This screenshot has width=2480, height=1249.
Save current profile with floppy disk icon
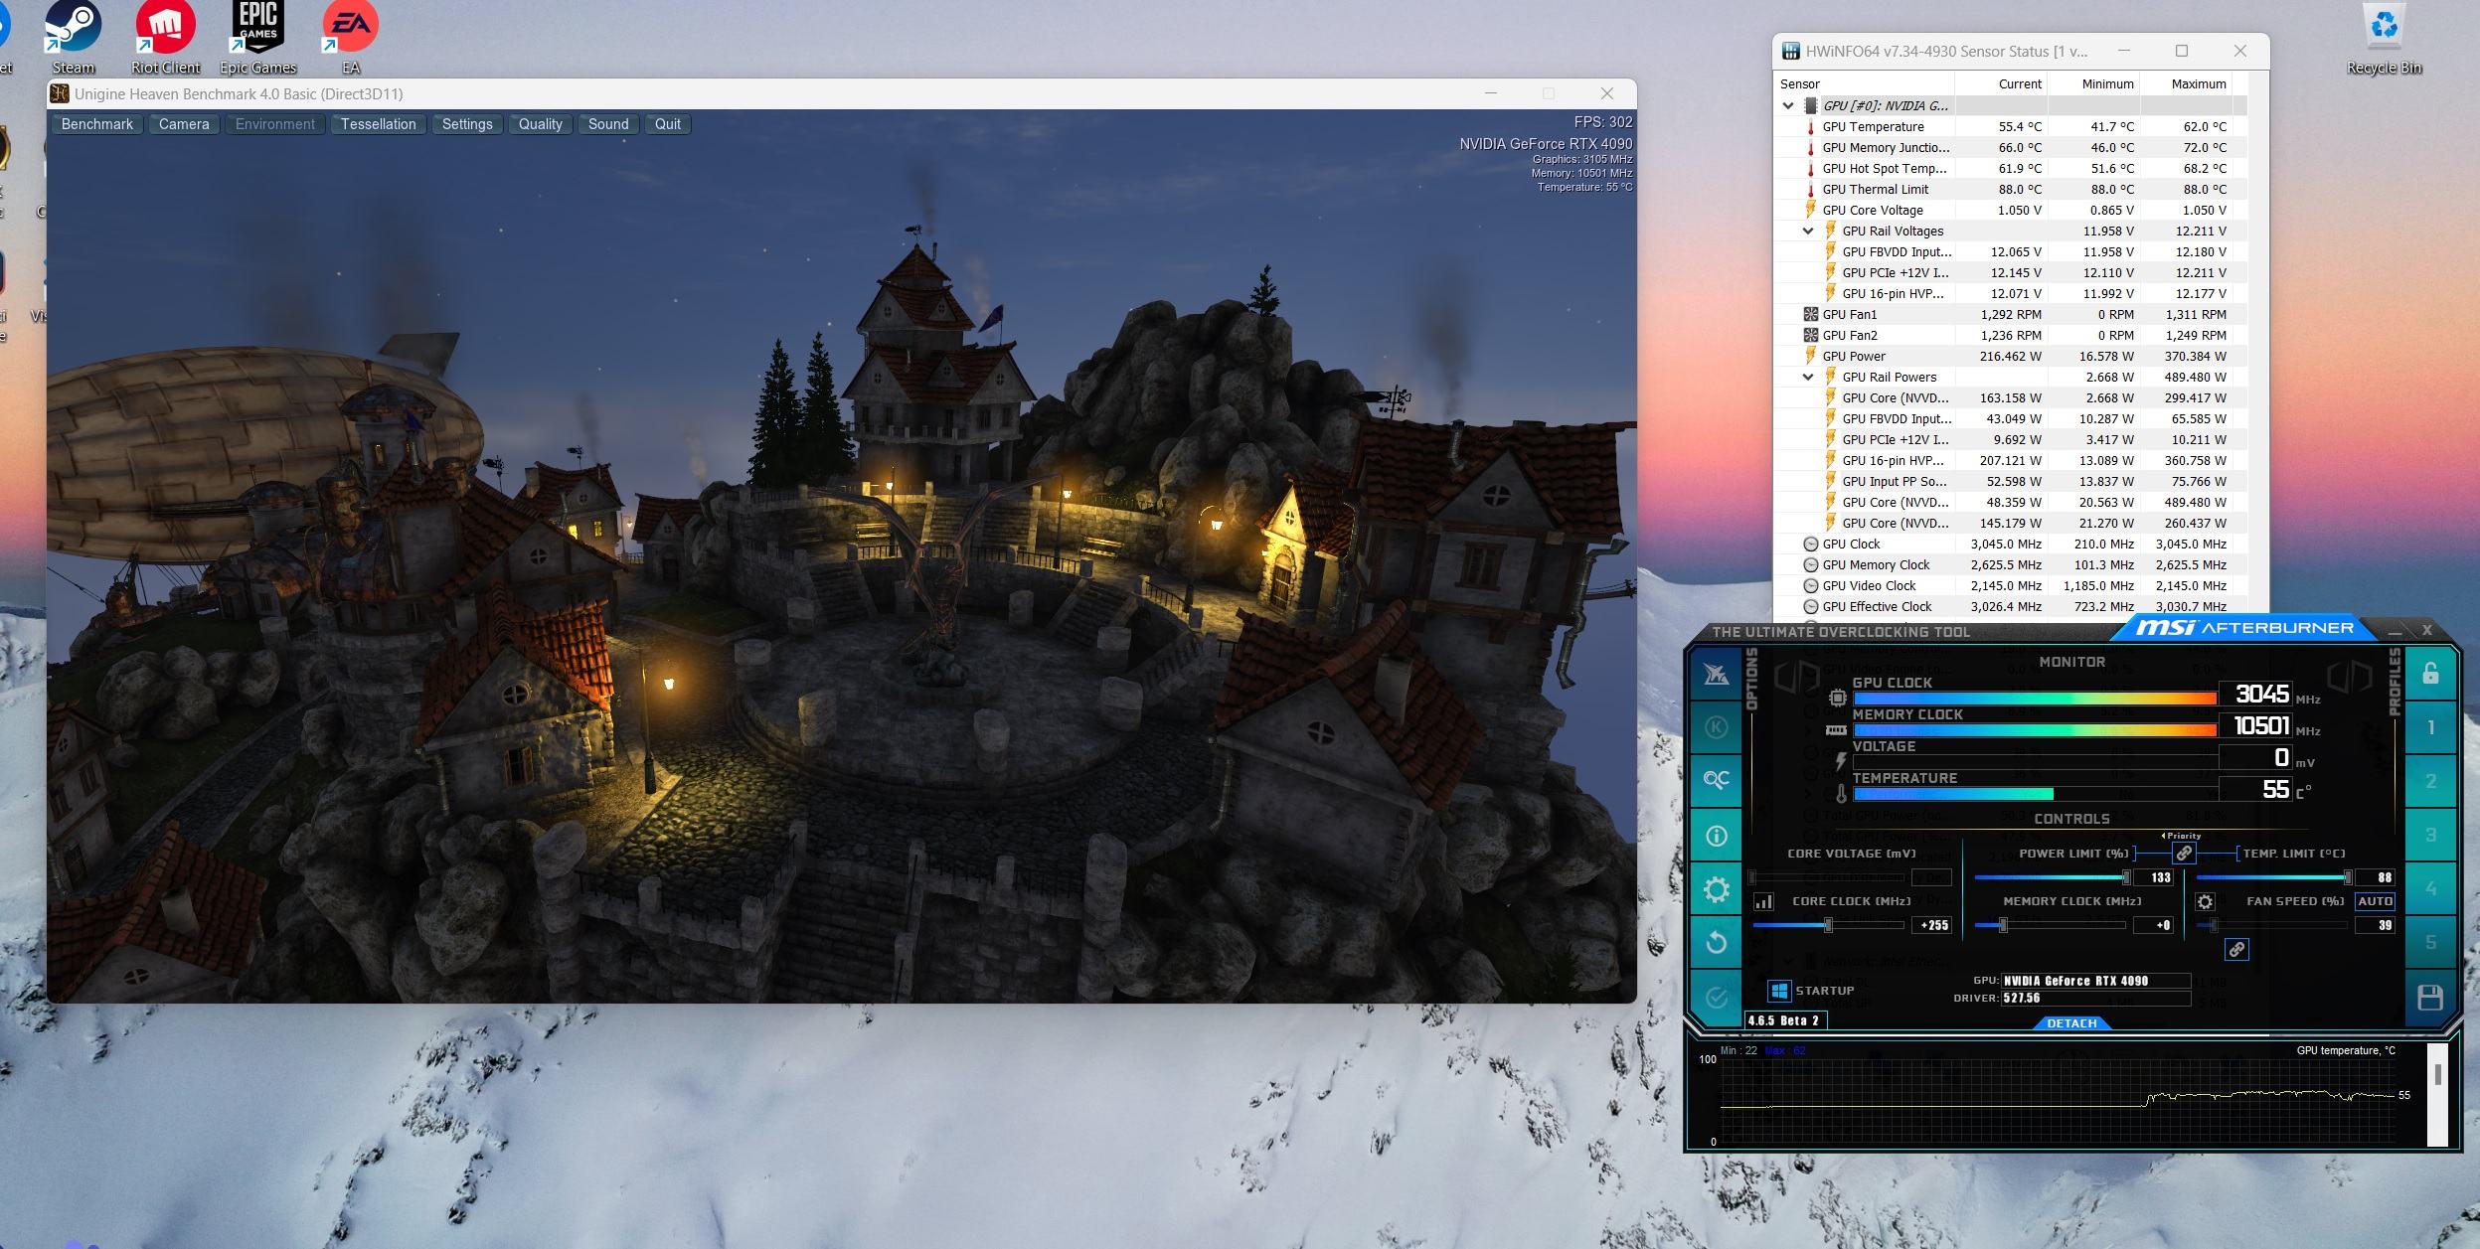2430,997
